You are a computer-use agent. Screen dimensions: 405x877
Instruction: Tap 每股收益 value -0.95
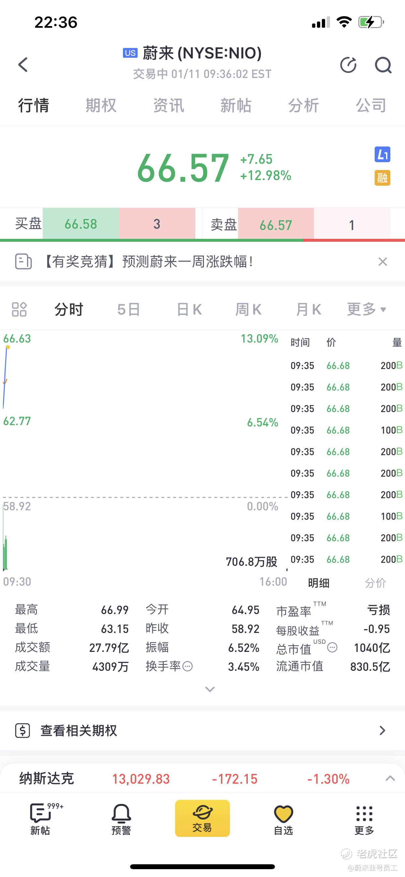point(376,629)
